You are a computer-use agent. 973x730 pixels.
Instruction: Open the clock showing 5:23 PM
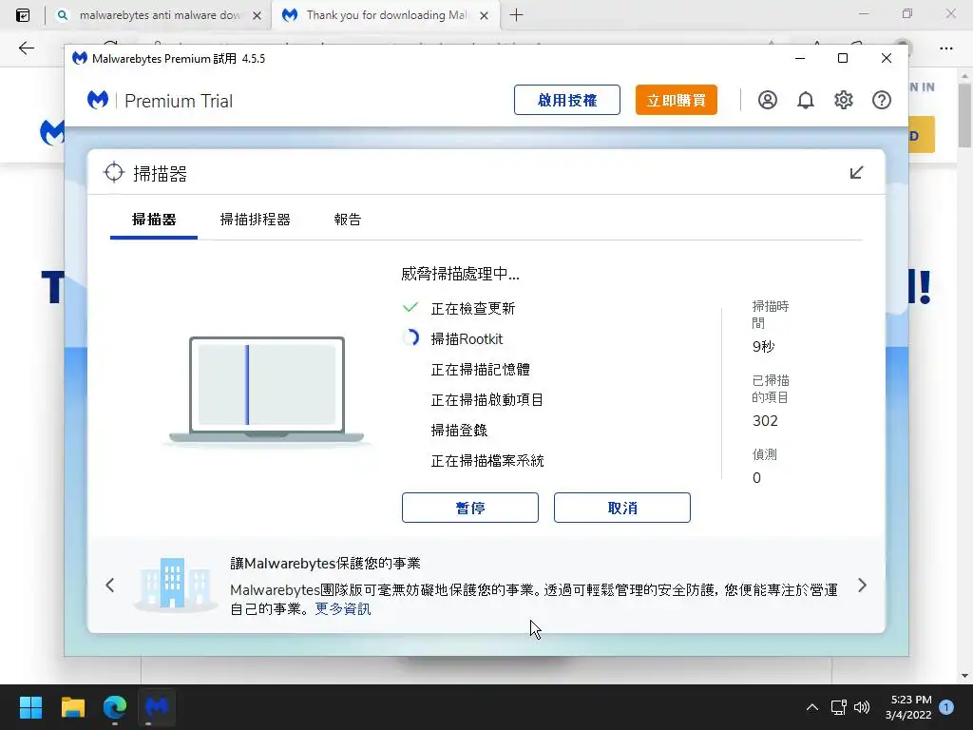[909, 707]
